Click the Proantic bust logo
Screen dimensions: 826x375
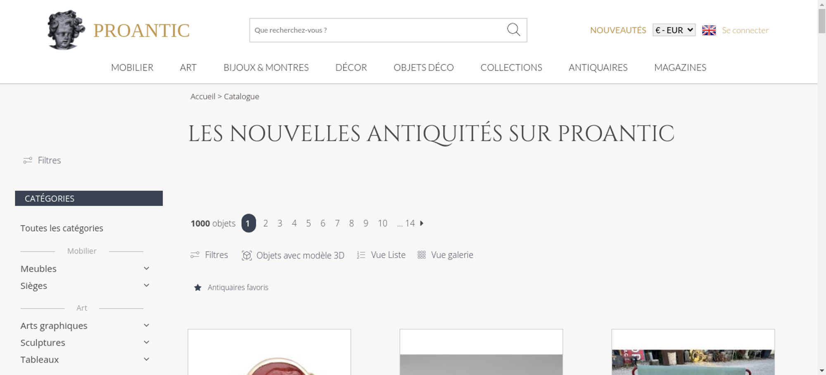(x=66, y=30)
